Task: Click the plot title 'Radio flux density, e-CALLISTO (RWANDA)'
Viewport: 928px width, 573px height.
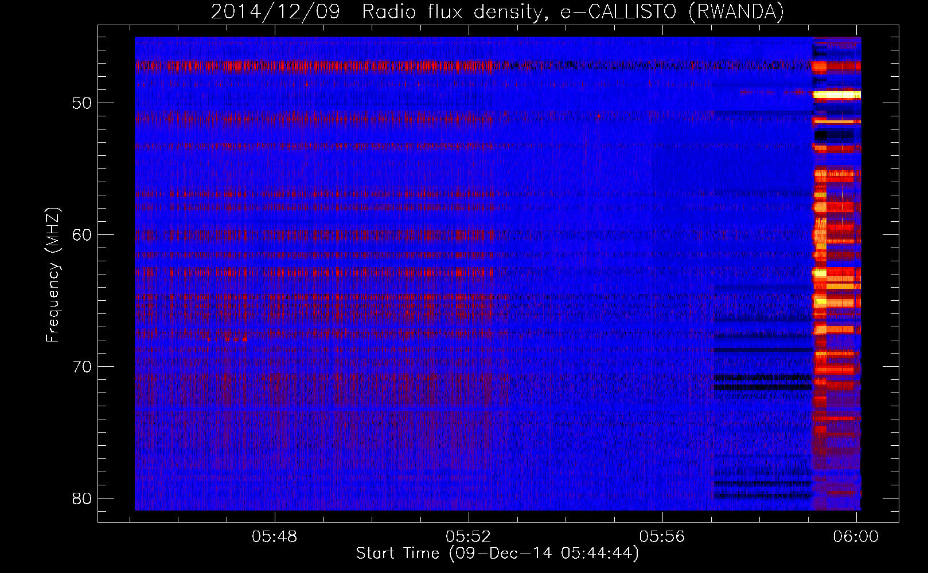Action: (x=573, y=11)
